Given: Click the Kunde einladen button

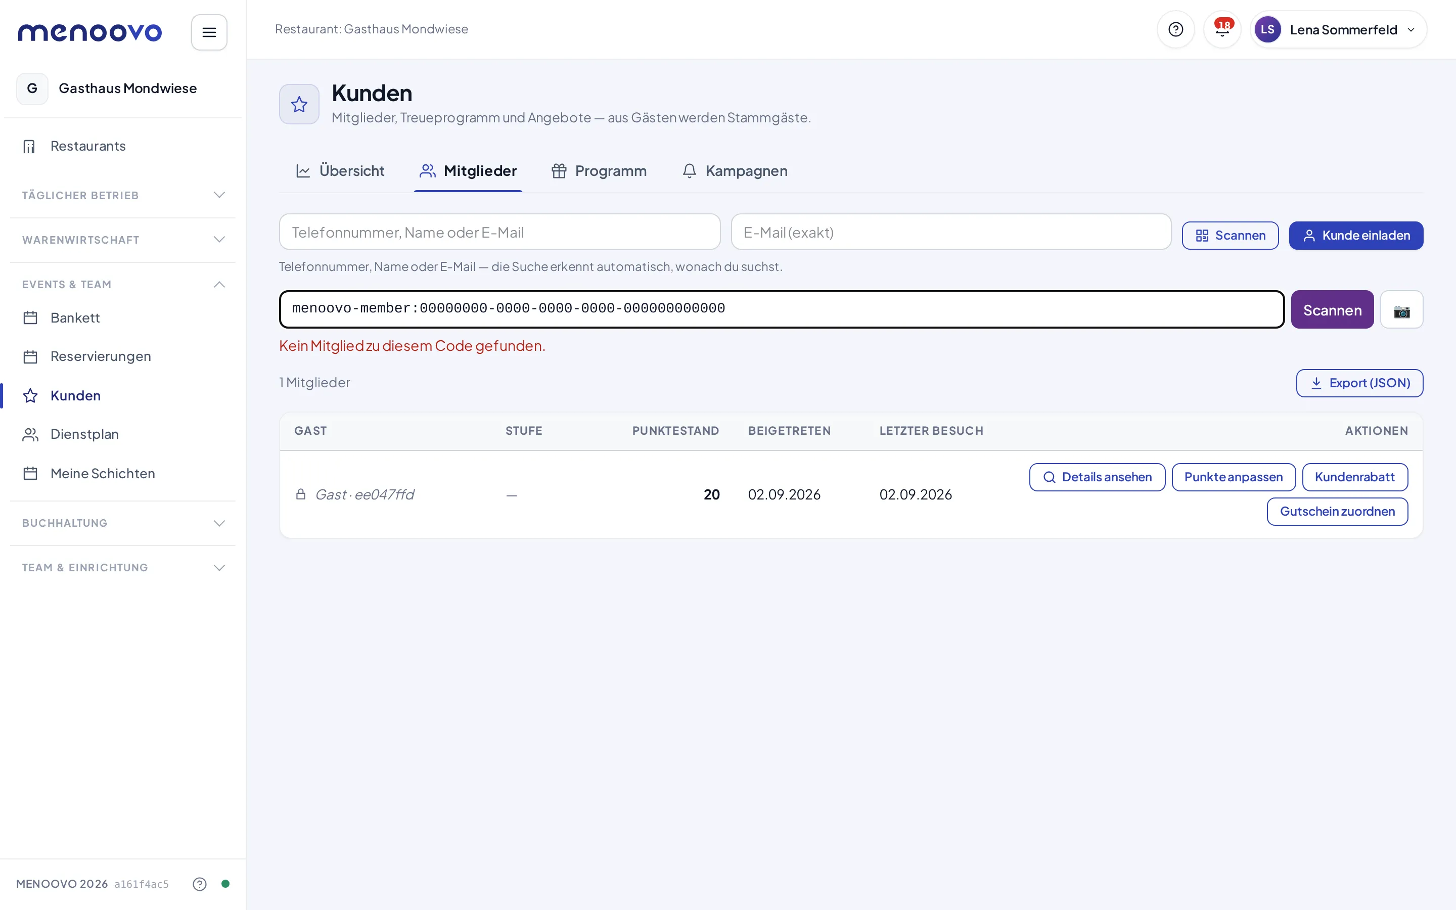Looking at the screenshot, I should [x=1355, y=235].
